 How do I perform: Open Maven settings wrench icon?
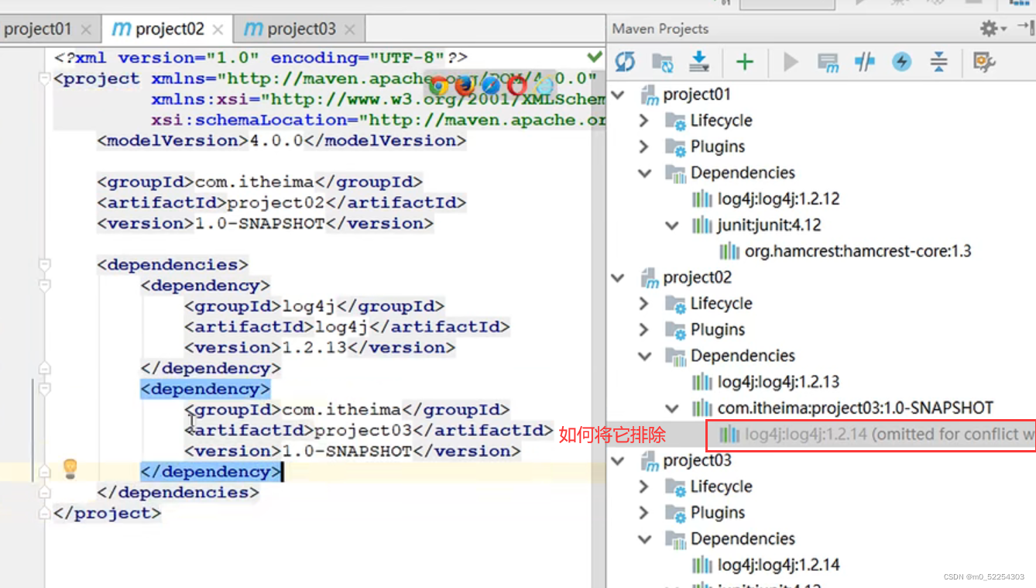tap(984, 62)
